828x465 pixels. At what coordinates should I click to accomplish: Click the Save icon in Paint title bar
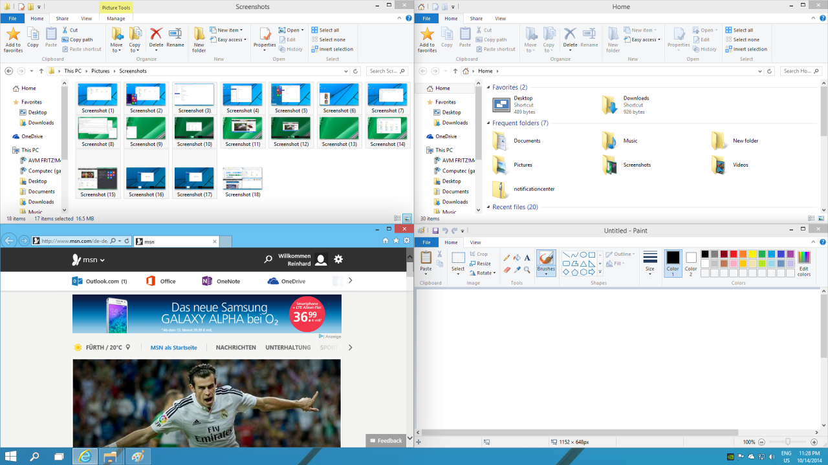(x=435, y=231)
